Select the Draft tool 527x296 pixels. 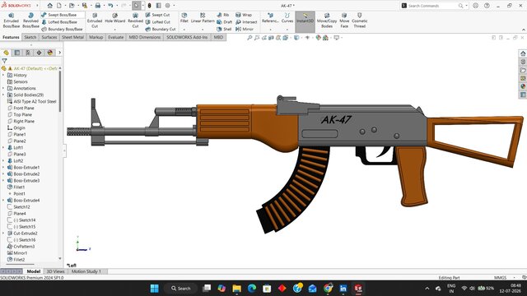click(225, 22)
